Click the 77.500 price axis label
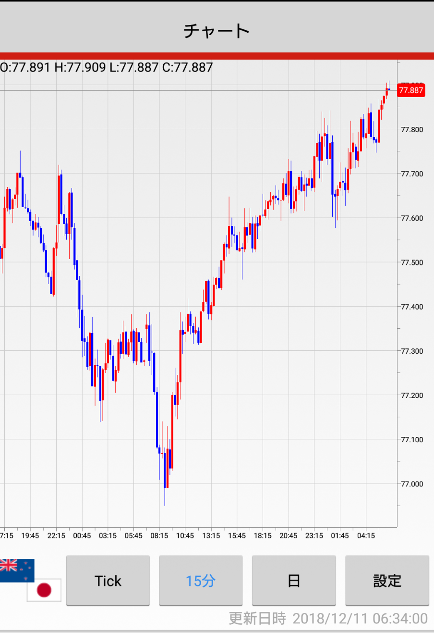 click(412, 262)
